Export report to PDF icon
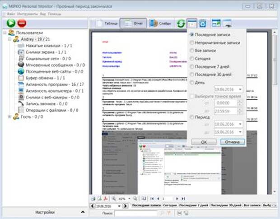Image resolution: width=280 pixels, height=219 pixels. pos(106,199)
